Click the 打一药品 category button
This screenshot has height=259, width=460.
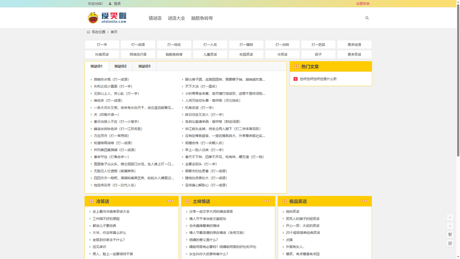click(x=318, y=44)
